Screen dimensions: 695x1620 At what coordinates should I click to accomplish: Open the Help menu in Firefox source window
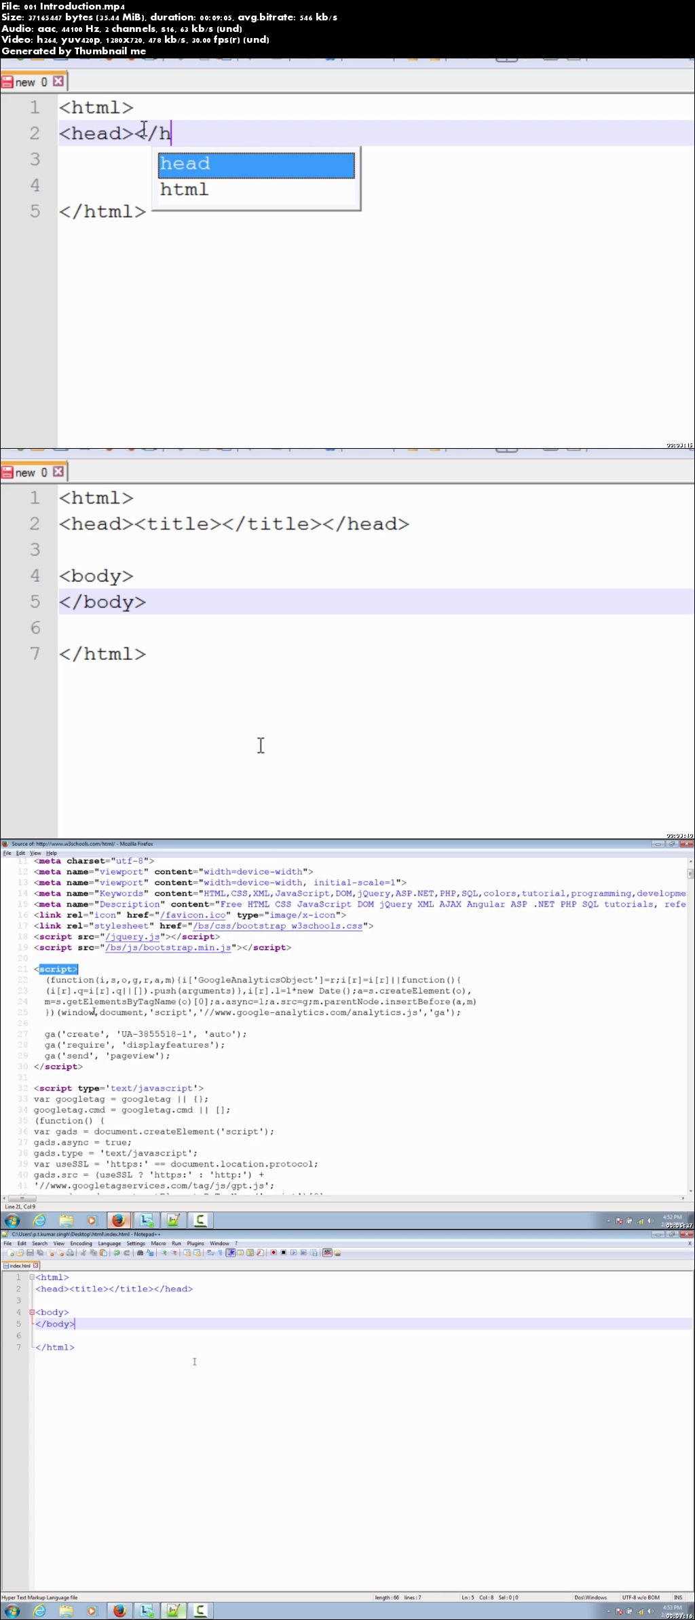pyautogui.click(x=52, y=853)
